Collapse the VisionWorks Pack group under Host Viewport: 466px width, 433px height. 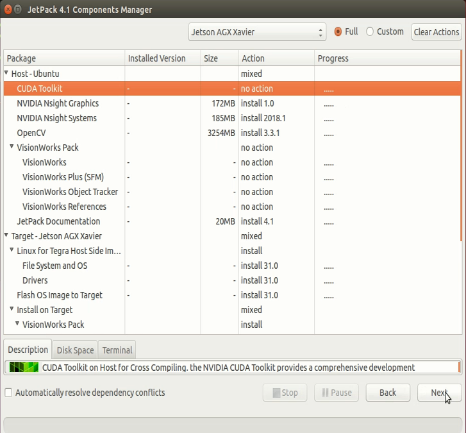[12, 148]
